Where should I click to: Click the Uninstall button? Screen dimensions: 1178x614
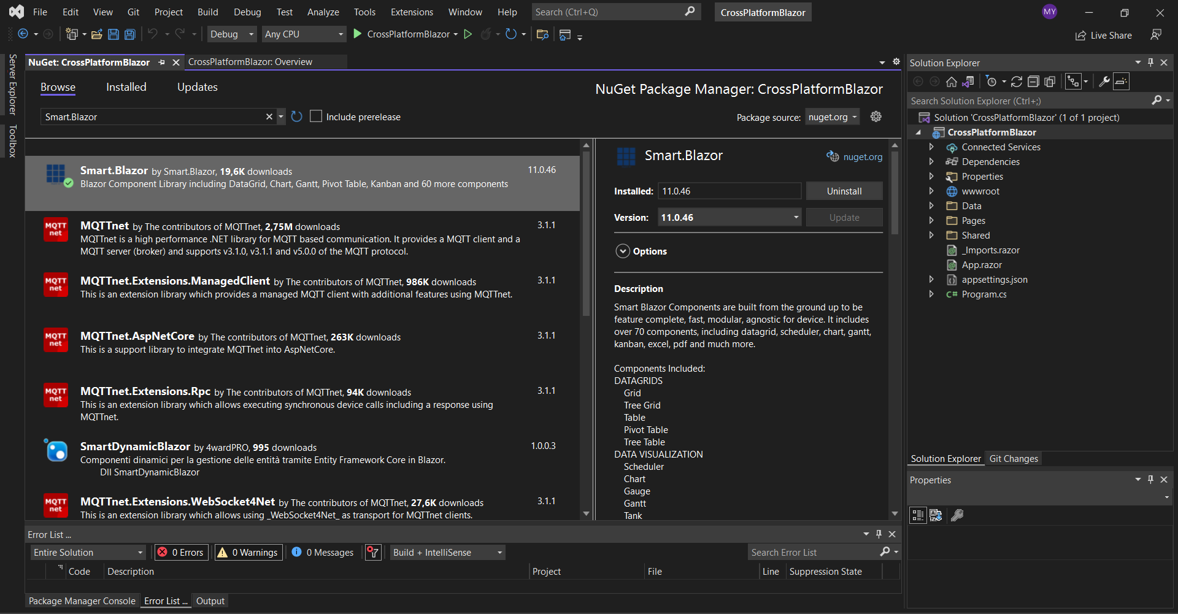(x=844, y=191)
